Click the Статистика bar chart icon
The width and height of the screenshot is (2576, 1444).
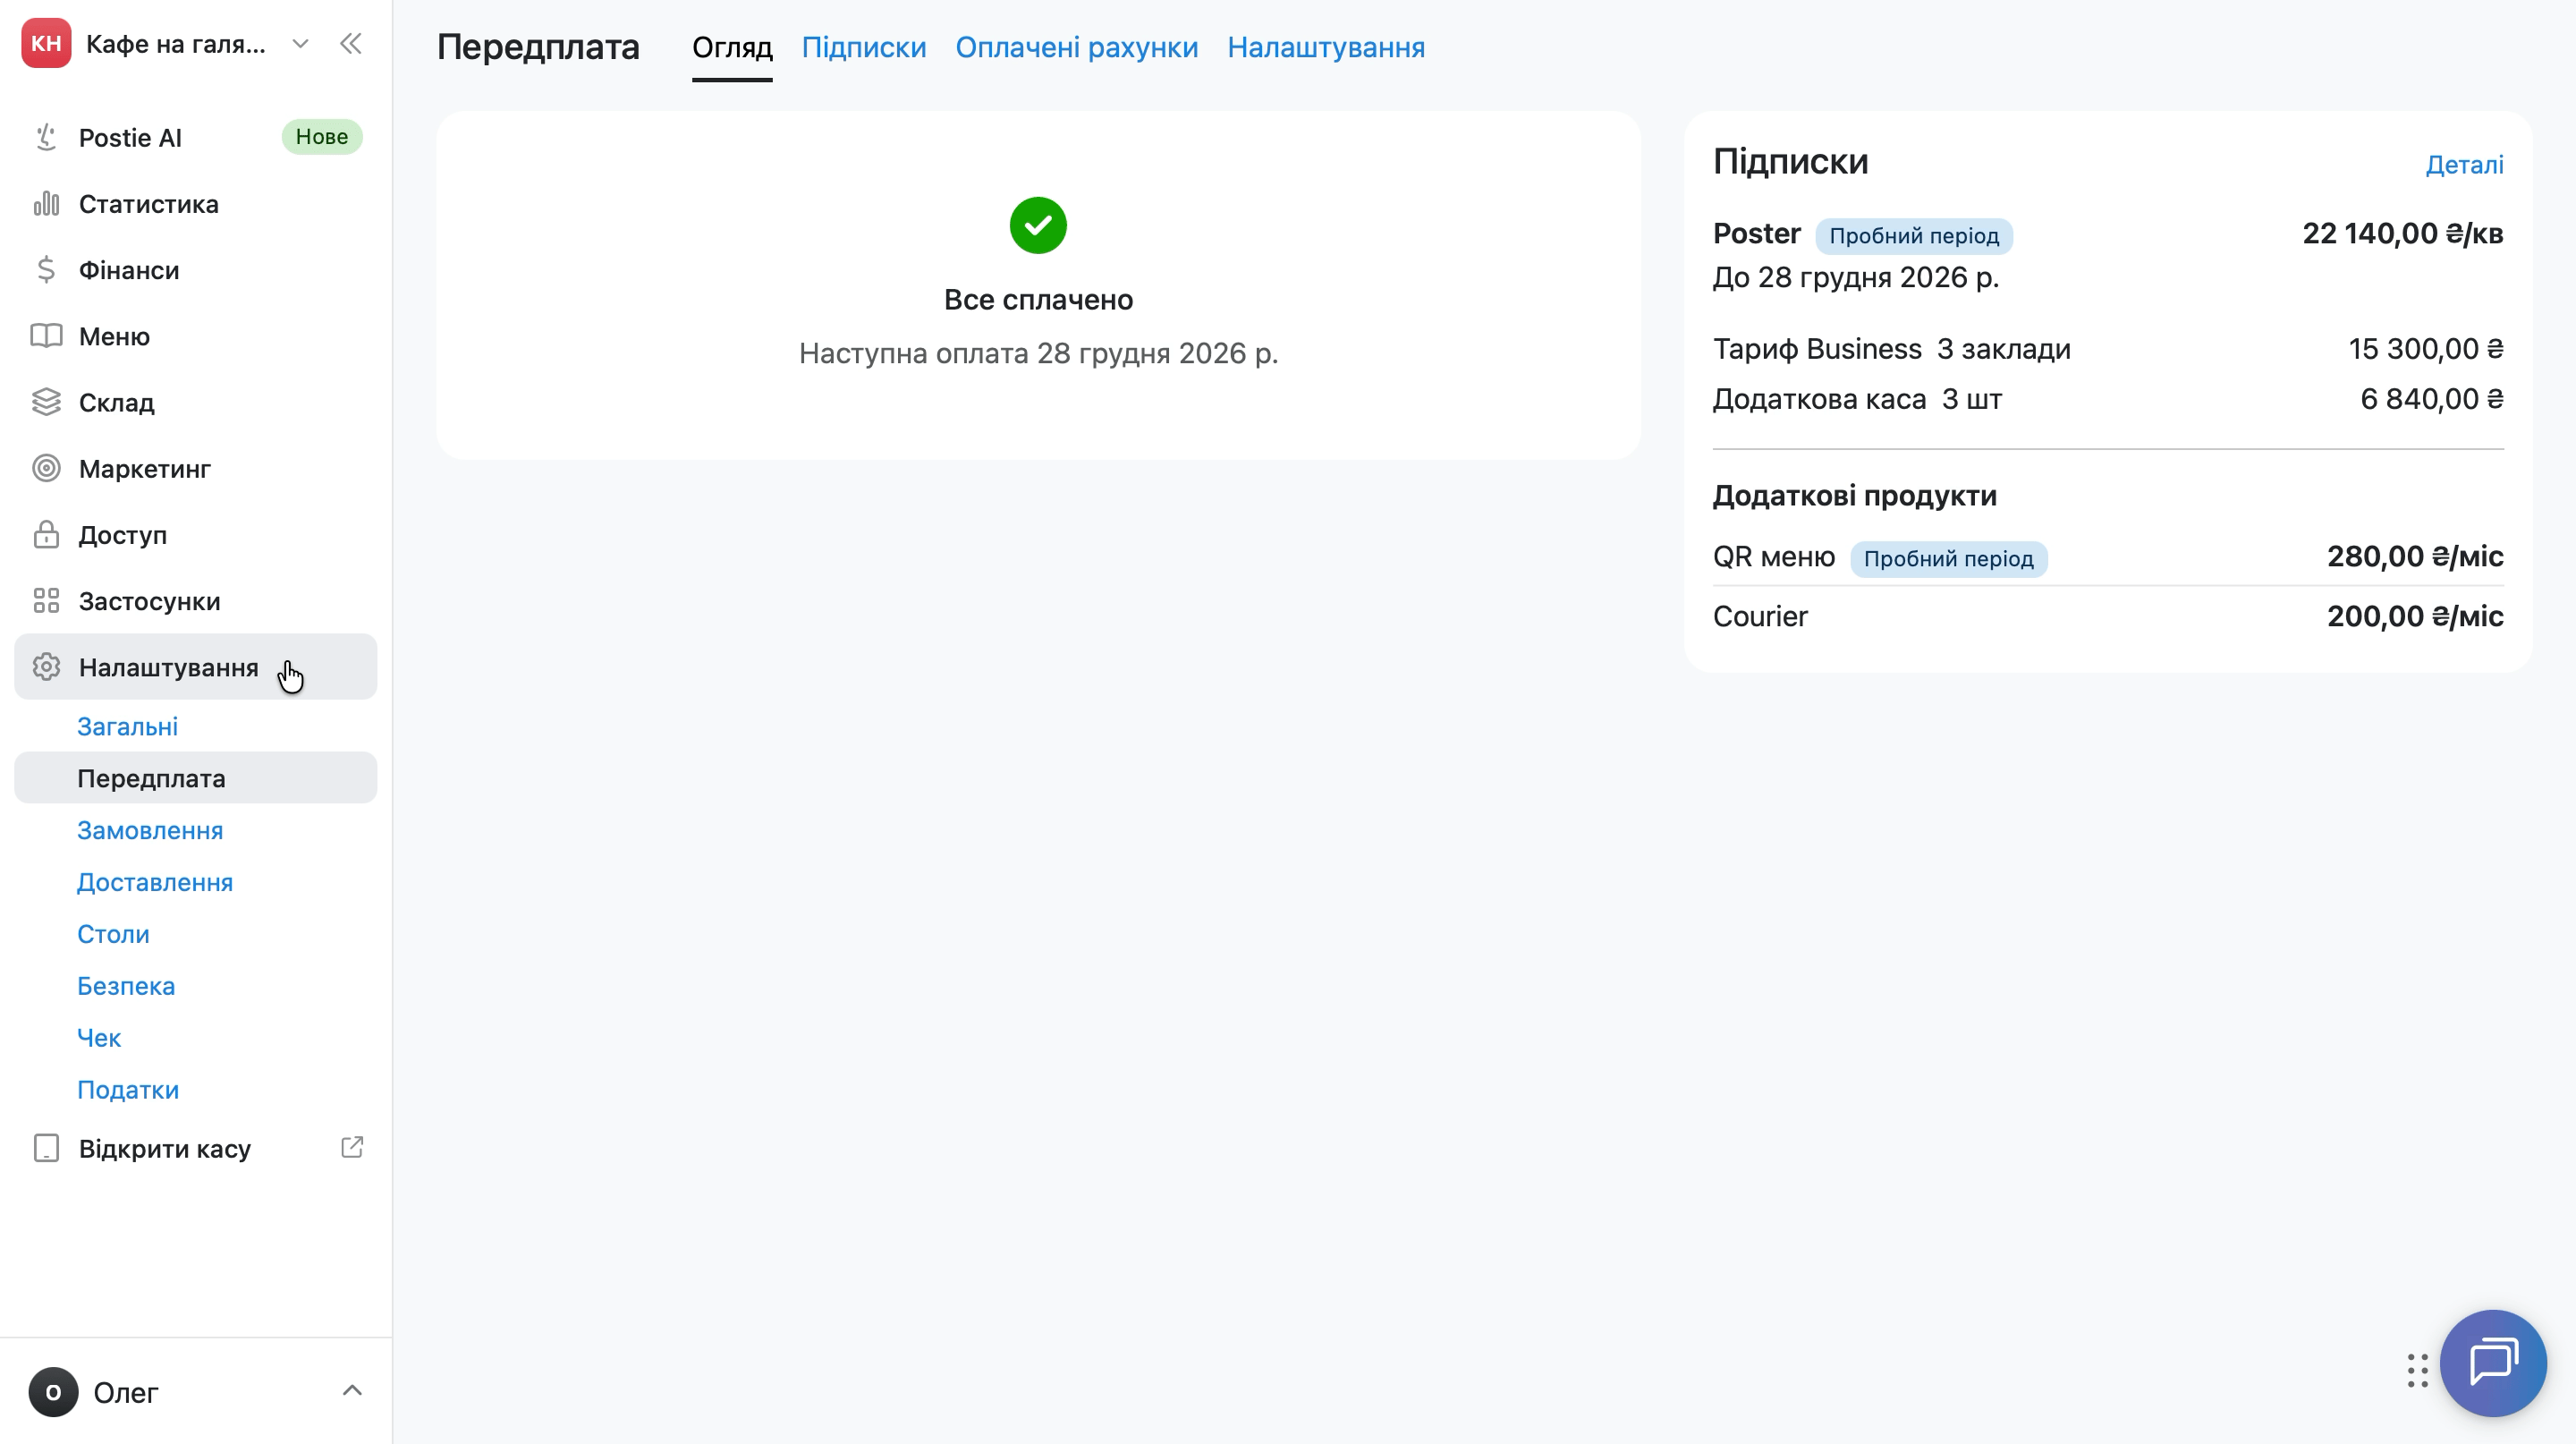coord(46,204)
